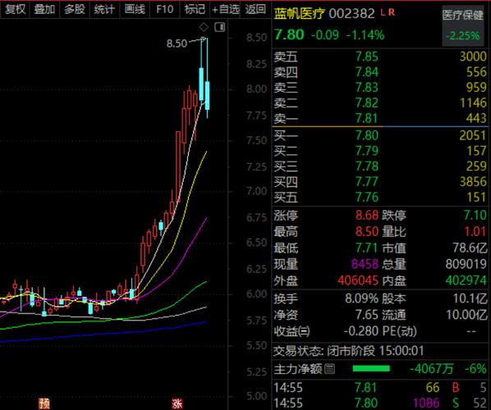Click the 交易状态 闭市阶段 status line
491x410 pixels.
[348, 351]
